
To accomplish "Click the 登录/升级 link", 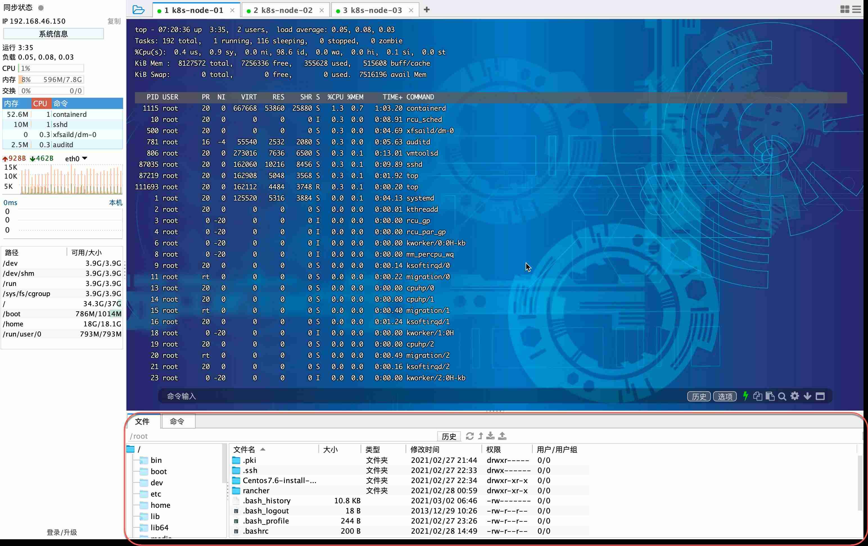I will (62, 532).
